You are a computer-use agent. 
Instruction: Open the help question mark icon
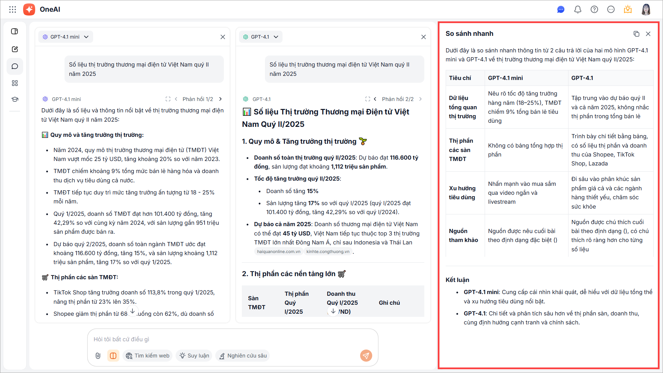pyautogui.click(x=594, y=10)
